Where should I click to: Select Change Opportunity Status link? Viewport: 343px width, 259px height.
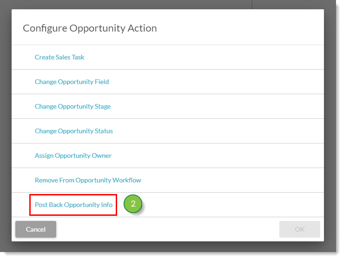[x=74, y=131]
